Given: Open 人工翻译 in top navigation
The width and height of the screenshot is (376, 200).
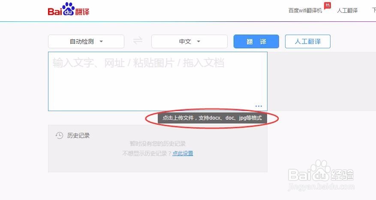Looking at the screenshot, I should tap(347, 11).
